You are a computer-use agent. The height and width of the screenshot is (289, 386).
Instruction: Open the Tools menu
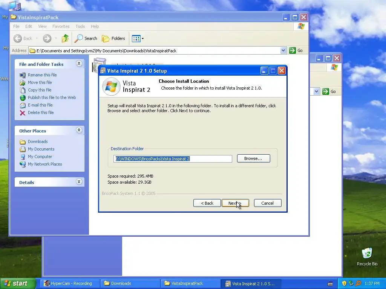coord(80,26)
